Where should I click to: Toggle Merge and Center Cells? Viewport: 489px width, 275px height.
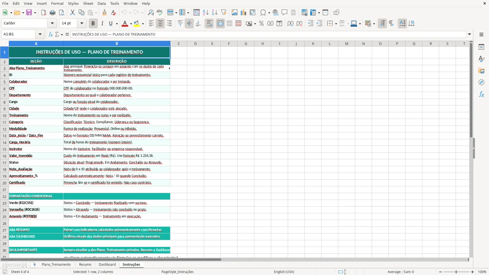click(x=220, y=24)
